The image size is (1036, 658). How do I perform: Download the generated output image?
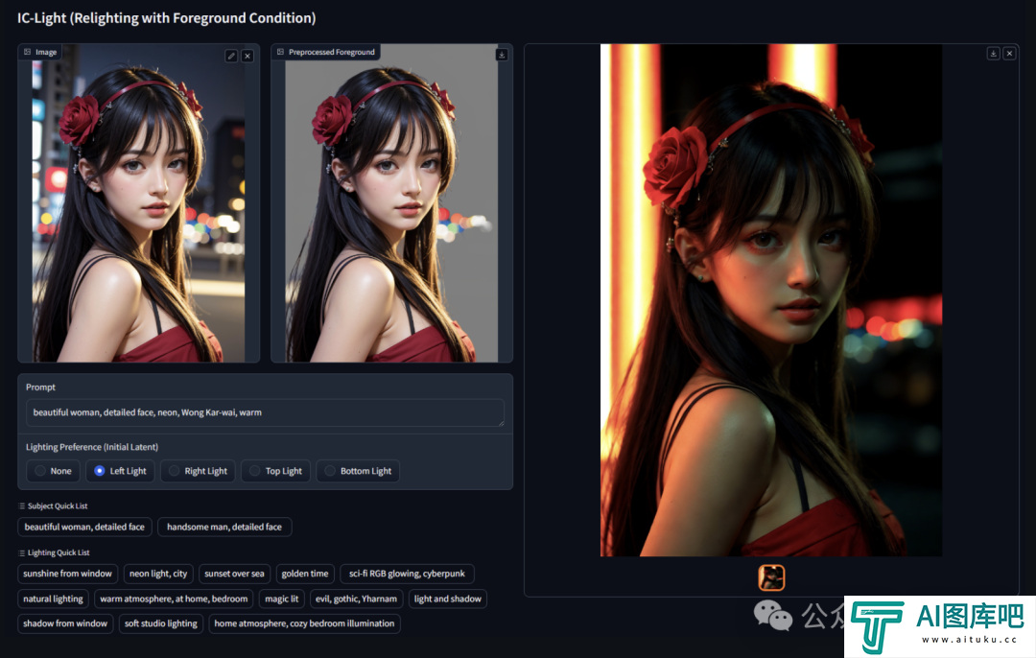point(993,54)
